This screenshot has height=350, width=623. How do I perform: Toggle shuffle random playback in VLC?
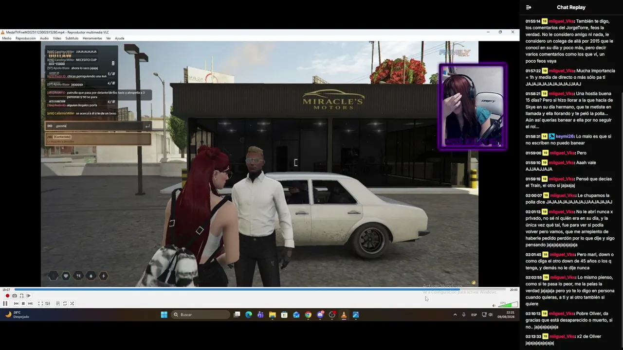click(x=72, y=303)
